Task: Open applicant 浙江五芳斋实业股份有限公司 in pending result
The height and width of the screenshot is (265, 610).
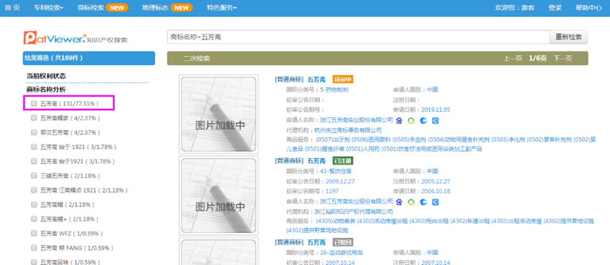Action: (357, 120)
